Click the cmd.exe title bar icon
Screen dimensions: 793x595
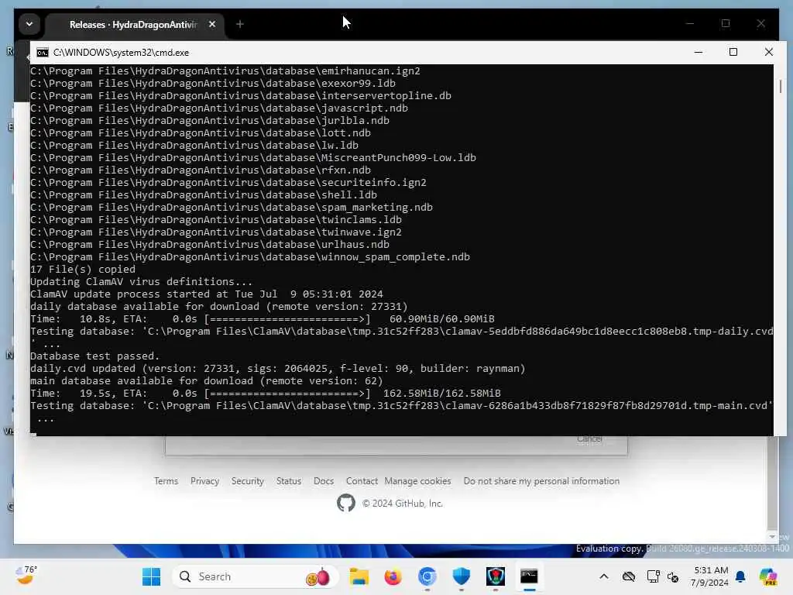(x=43, y=53)
